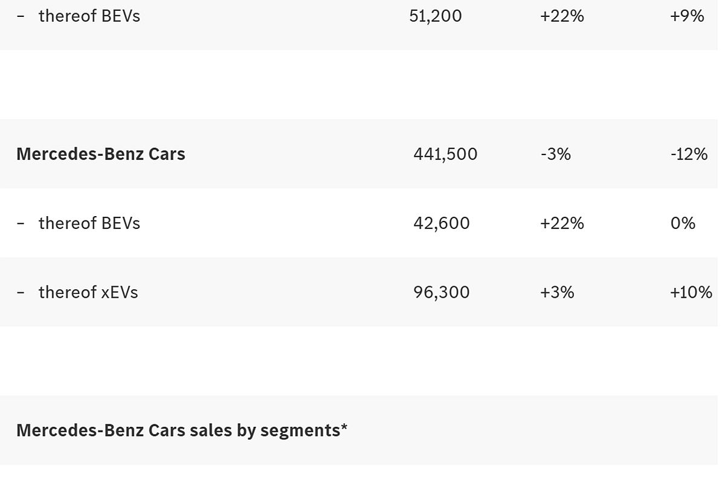Click the thereof xEVs label

(88, 292)
